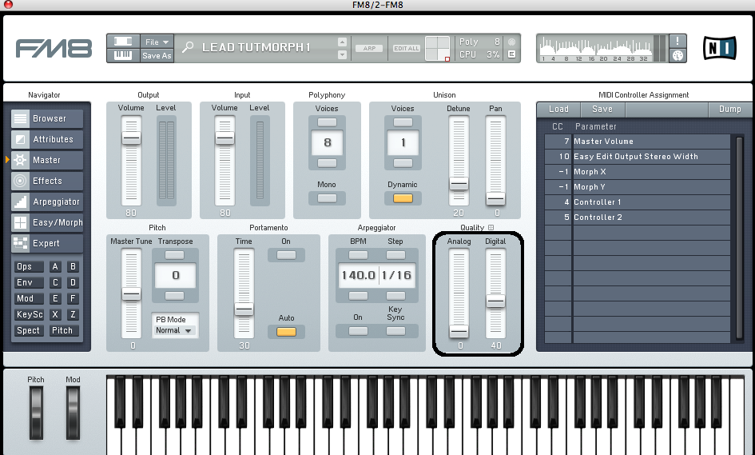Increase Transpose with the upper button
Screen dimensions: 755x455
(x=174, y=254)
